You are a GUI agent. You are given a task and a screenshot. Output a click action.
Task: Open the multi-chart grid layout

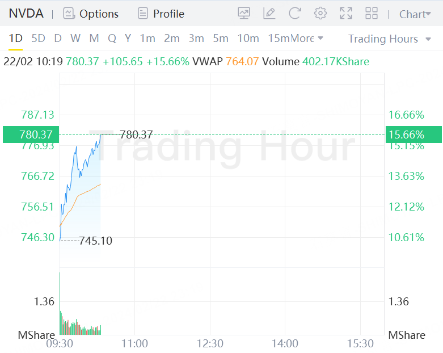[372, 14]
